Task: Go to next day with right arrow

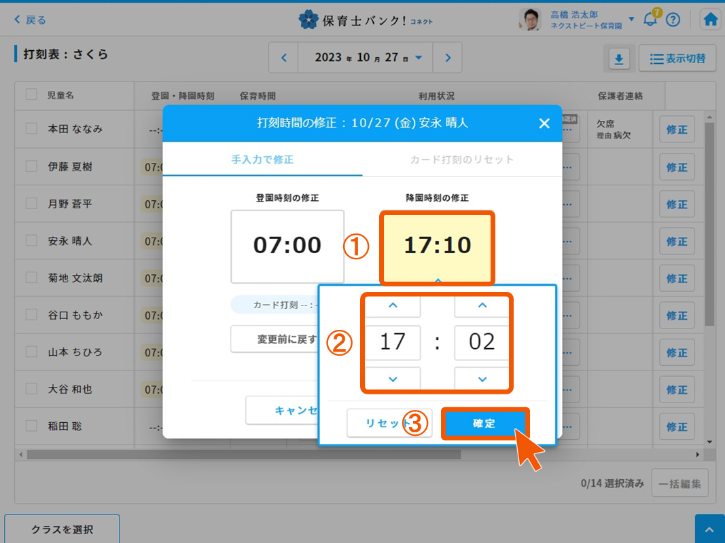Action: click(448, 58)
